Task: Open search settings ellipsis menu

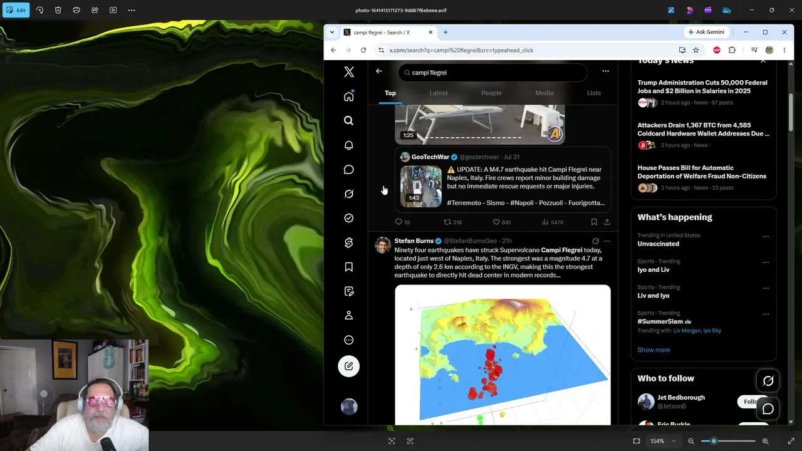Action: point(605,71)
